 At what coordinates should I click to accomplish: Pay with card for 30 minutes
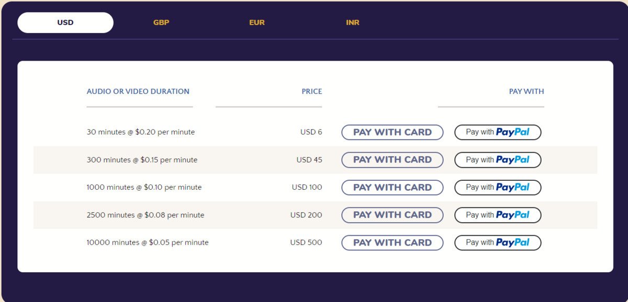click(392, 132)
